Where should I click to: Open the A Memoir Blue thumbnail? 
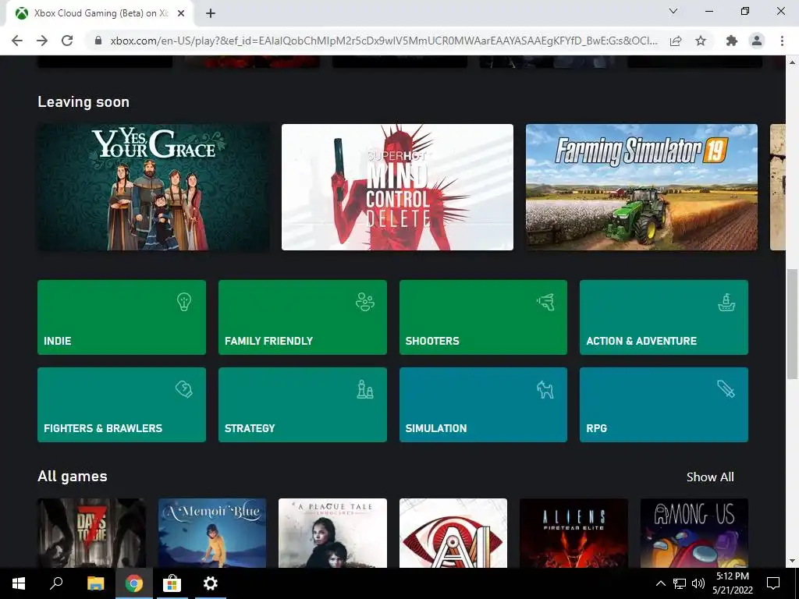[212, 533]
